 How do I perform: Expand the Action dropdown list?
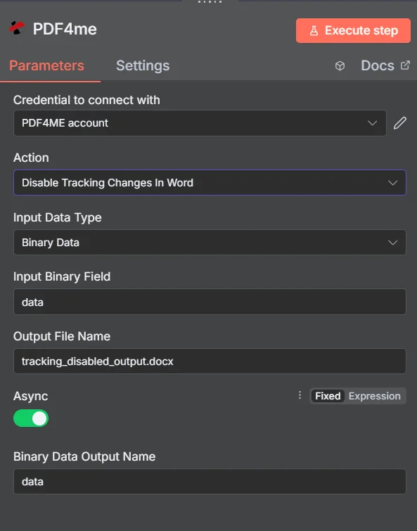point(210,183)
